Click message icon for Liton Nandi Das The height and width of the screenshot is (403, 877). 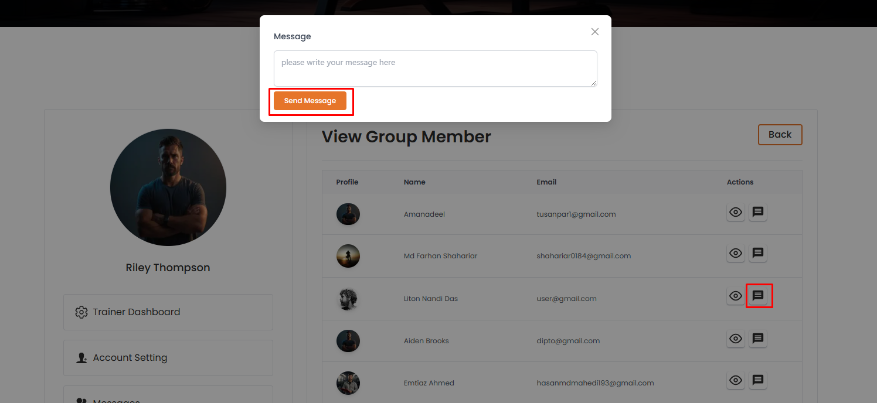click(758, 296)
